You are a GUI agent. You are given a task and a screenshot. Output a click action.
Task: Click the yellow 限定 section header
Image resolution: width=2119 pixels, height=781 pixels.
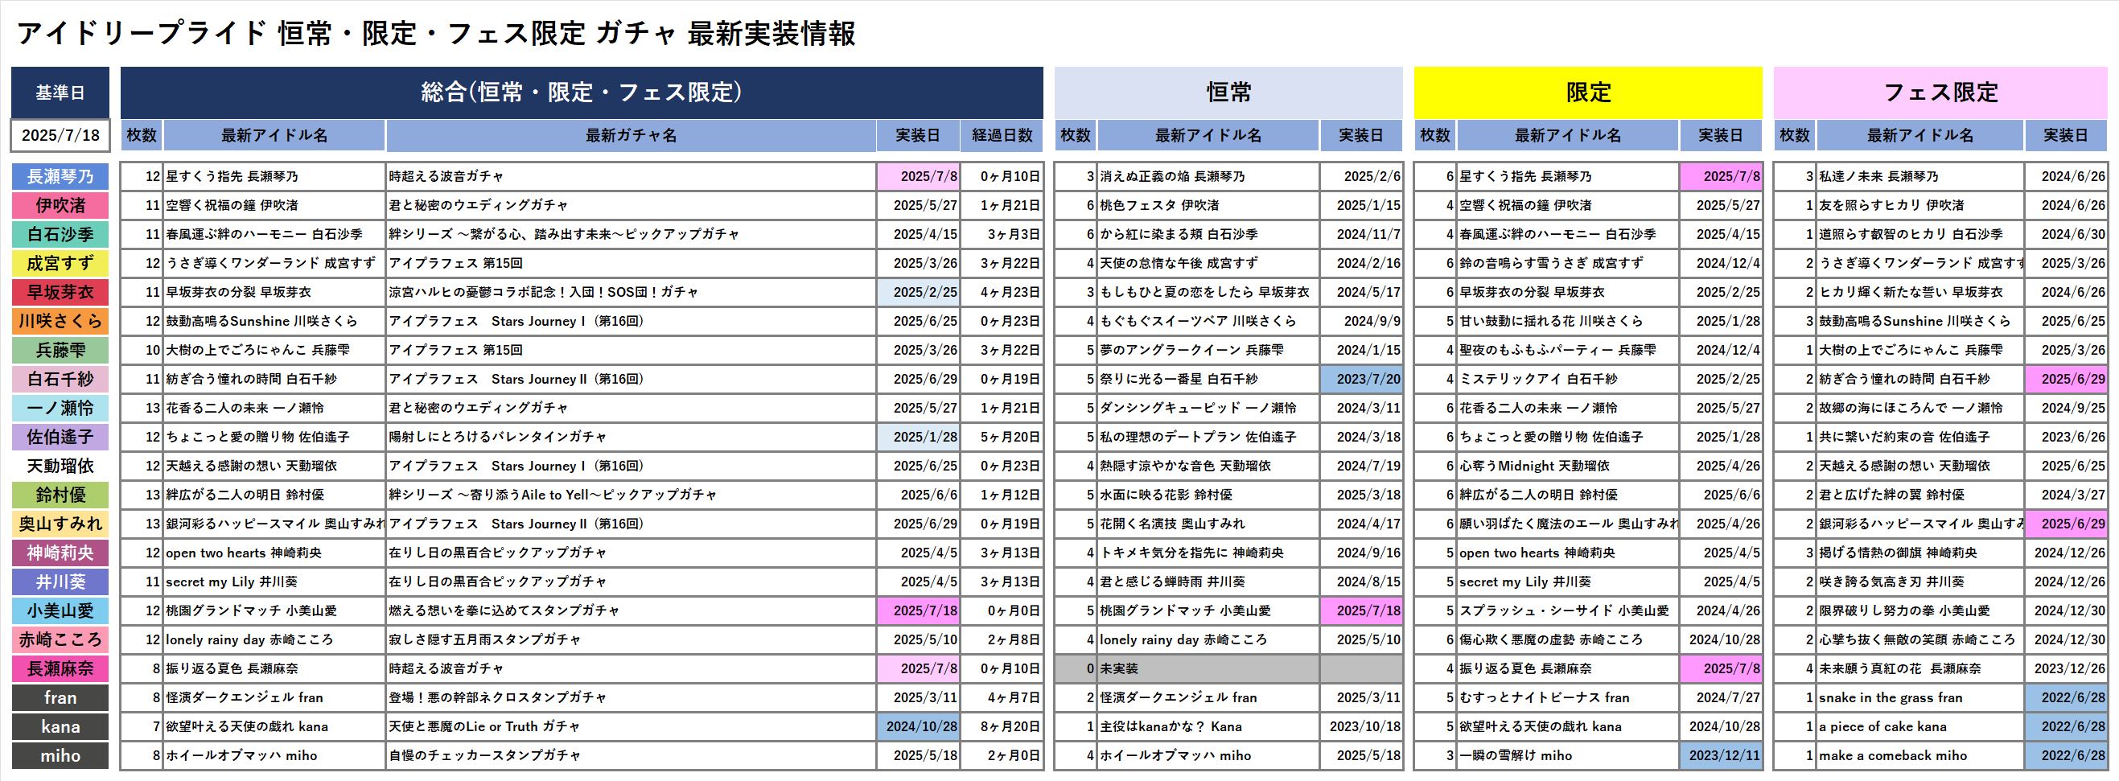(1587, 92)
